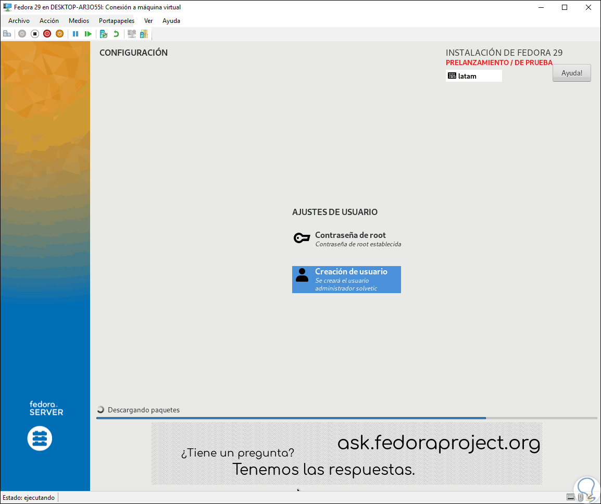601x504 pixels.
Task: Click the ask.fedoraproject.org banner
Action: [x=346, y=453]
